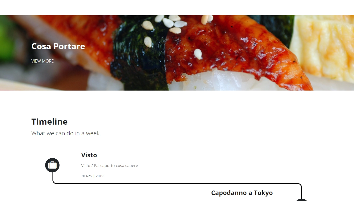
Task: Click the black timeline connector line
Action: click(x=177, y=184)
